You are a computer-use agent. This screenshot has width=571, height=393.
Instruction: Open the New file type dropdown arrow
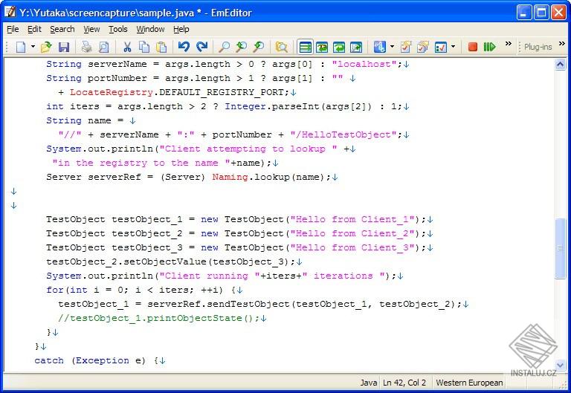coord(33,47)
